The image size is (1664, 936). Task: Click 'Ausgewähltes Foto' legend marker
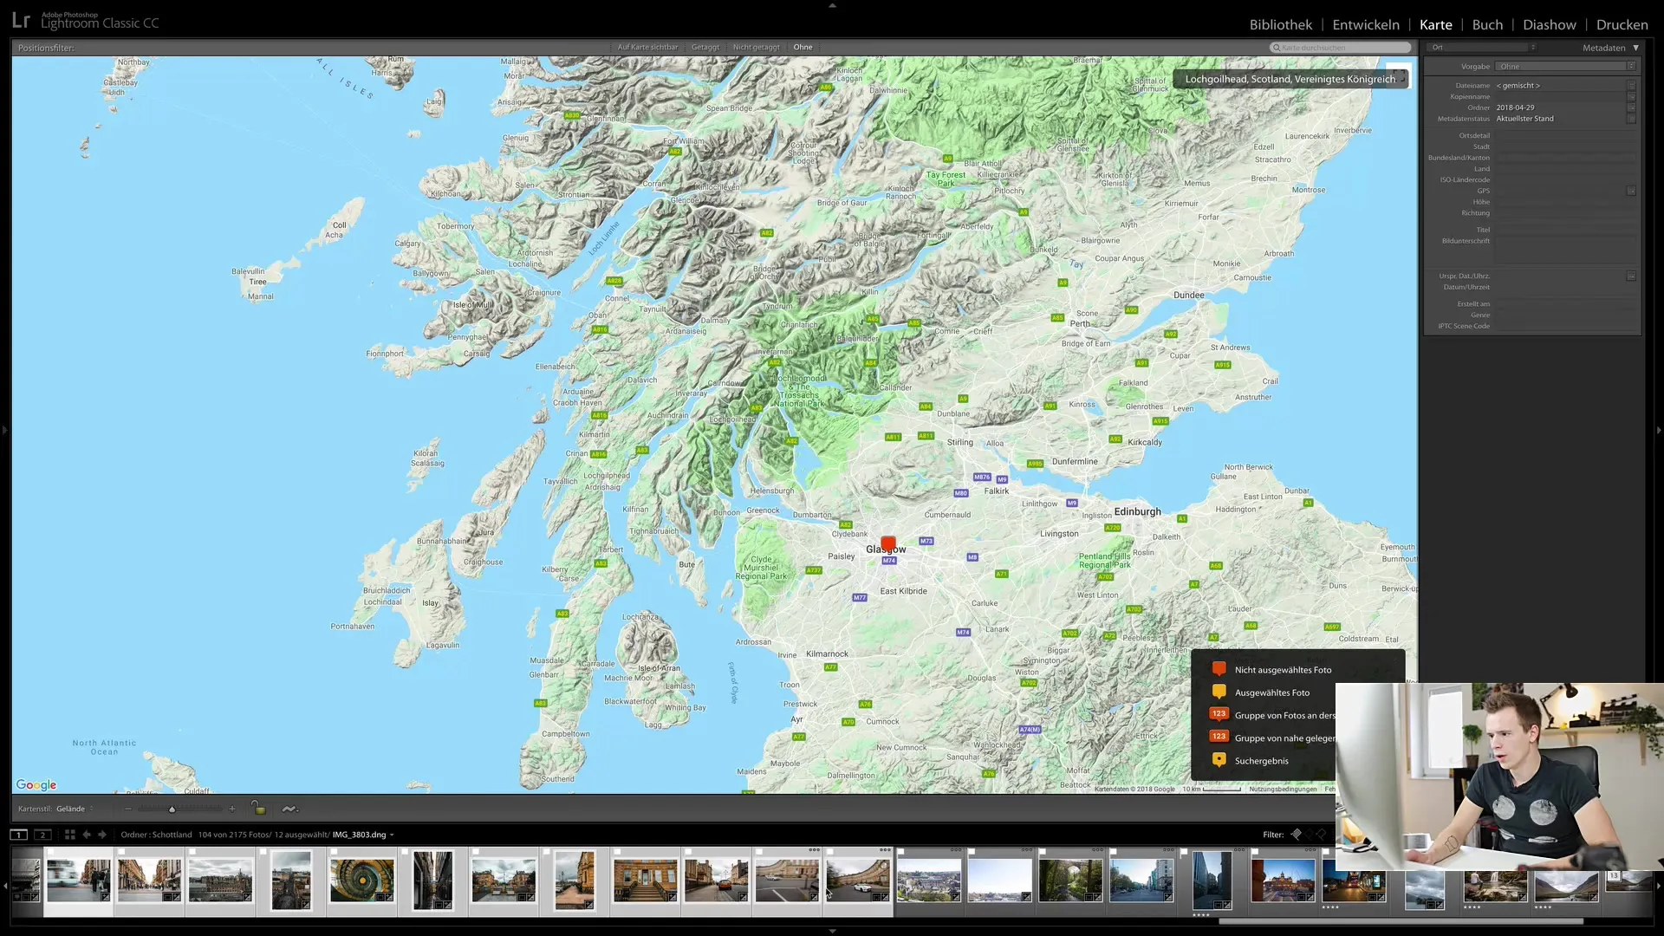click(1219, 692)
